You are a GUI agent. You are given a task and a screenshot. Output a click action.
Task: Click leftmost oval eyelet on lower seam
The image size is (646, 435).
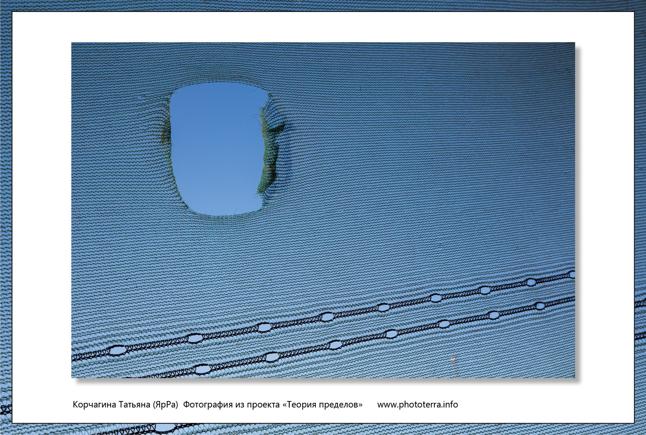(x=202, y=369)
